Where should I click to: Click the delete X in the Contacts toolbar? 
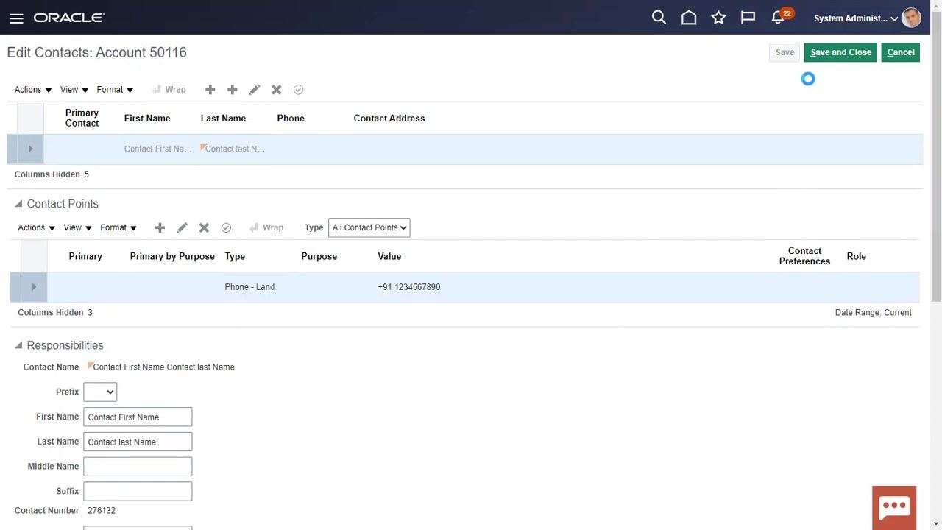(x=276, y=90)
